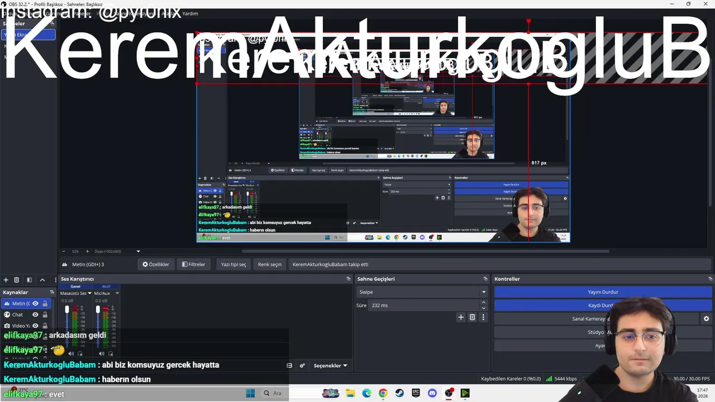Toggle the lock on the Metin source
Screen dimensions: 715x402
point(45,303)
